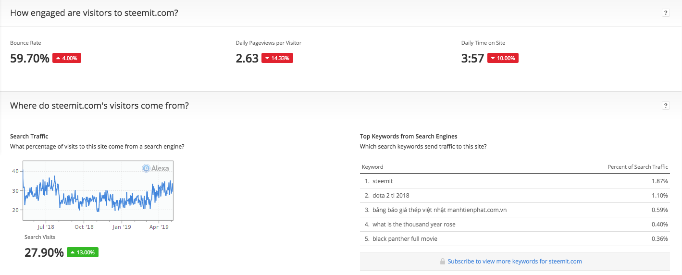Click the 0.59% search traffic value

(x=659, y=210)
